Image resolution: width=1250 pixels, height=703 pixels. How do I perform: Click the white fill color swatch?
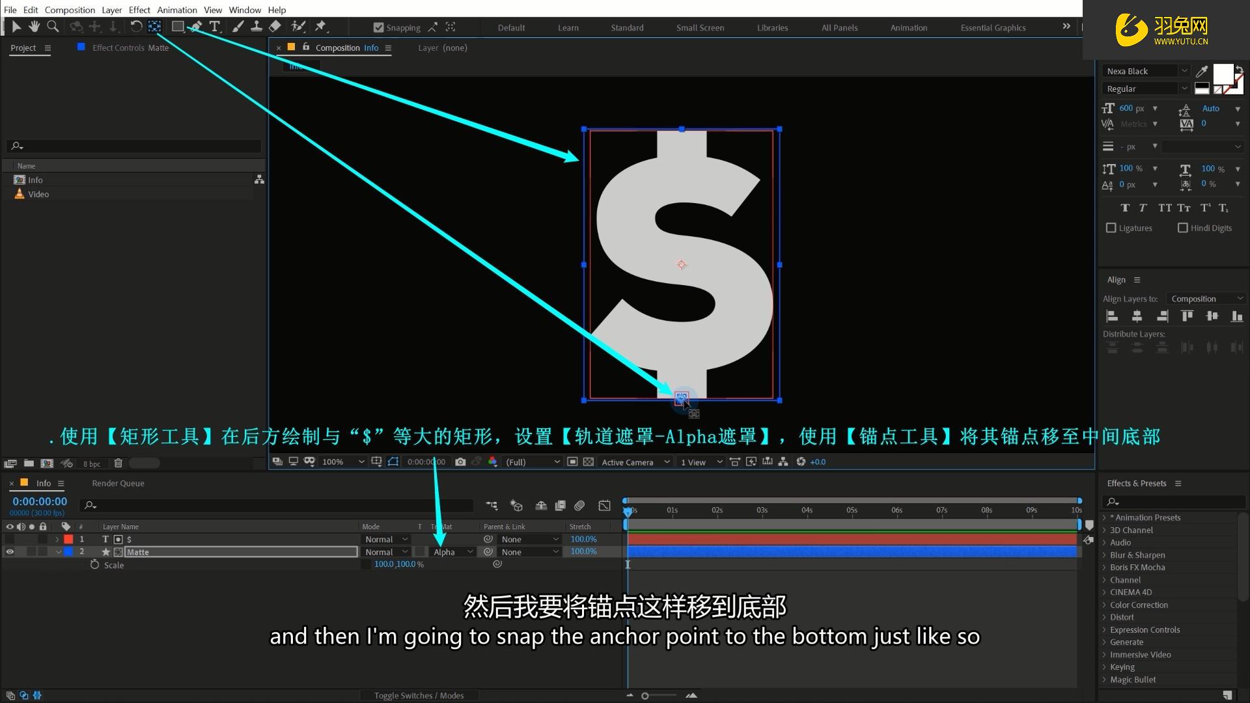pyautogui.click(x=1222, y=74)
